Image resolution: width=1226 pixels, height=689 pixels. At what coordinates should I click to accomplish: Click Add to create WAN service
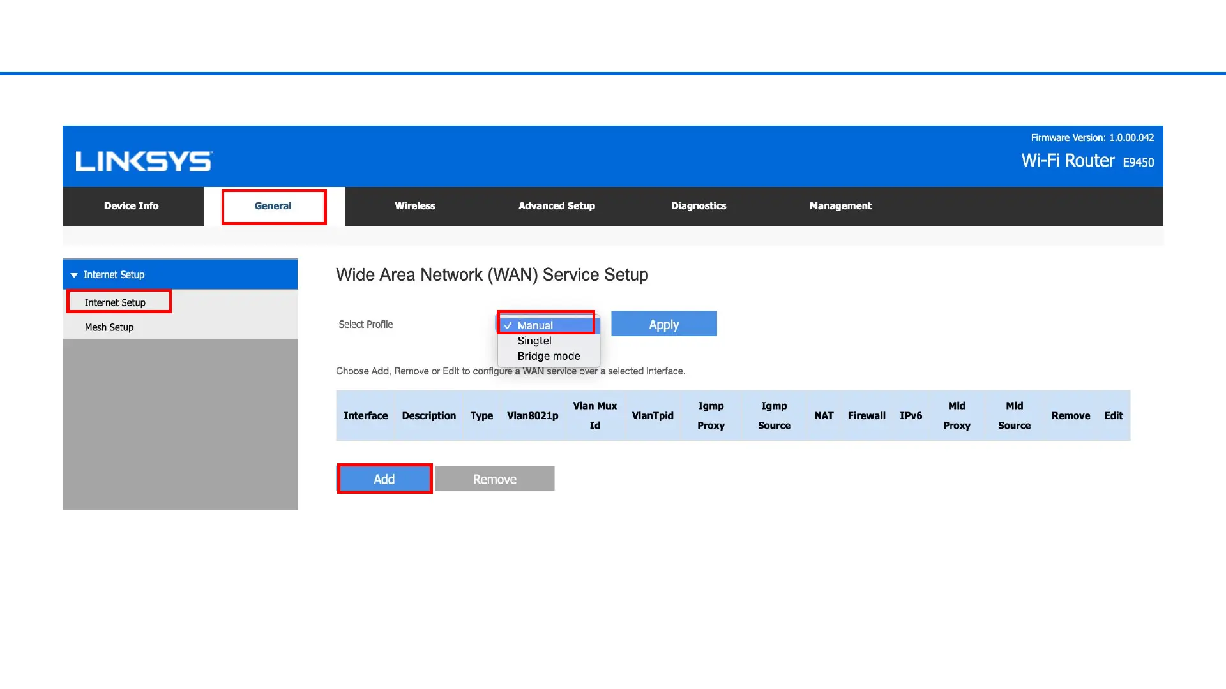point(384,479)
